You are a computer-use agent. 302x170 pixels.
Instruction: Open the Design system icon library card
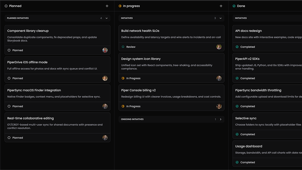coord(141,59)
